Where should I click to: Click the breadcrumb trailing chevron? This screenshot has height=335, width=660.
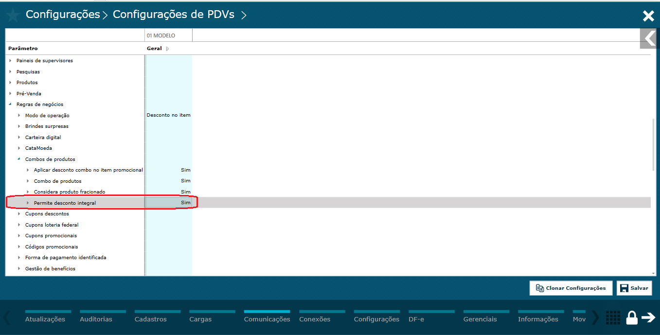[x=244, y=15]
